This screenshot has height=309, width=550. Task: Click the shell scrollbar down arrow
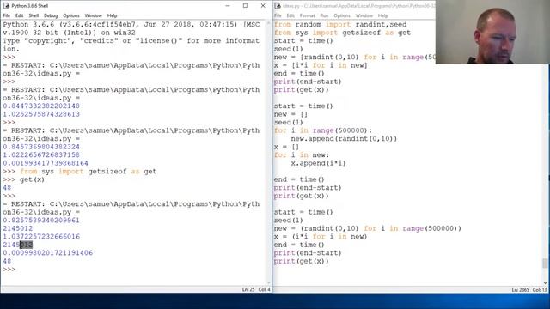pyautogui.click(x=269, y=282)
